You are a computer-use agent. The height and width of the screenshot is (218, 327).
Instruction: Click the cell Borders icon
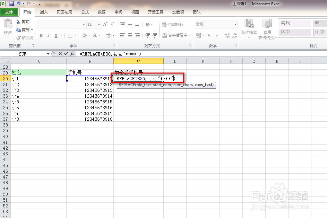(70, 35)
